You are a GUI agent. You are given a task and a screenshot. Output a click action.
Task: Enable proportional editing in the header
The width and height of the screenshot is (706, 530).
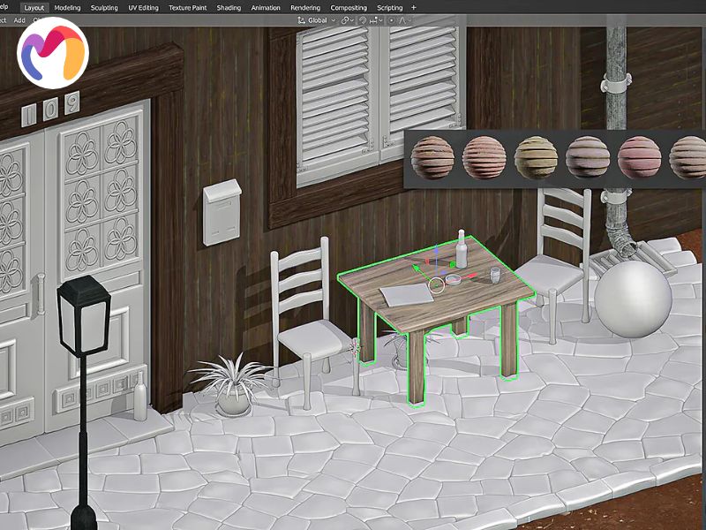pyautogui.click(x=391, y=19)
